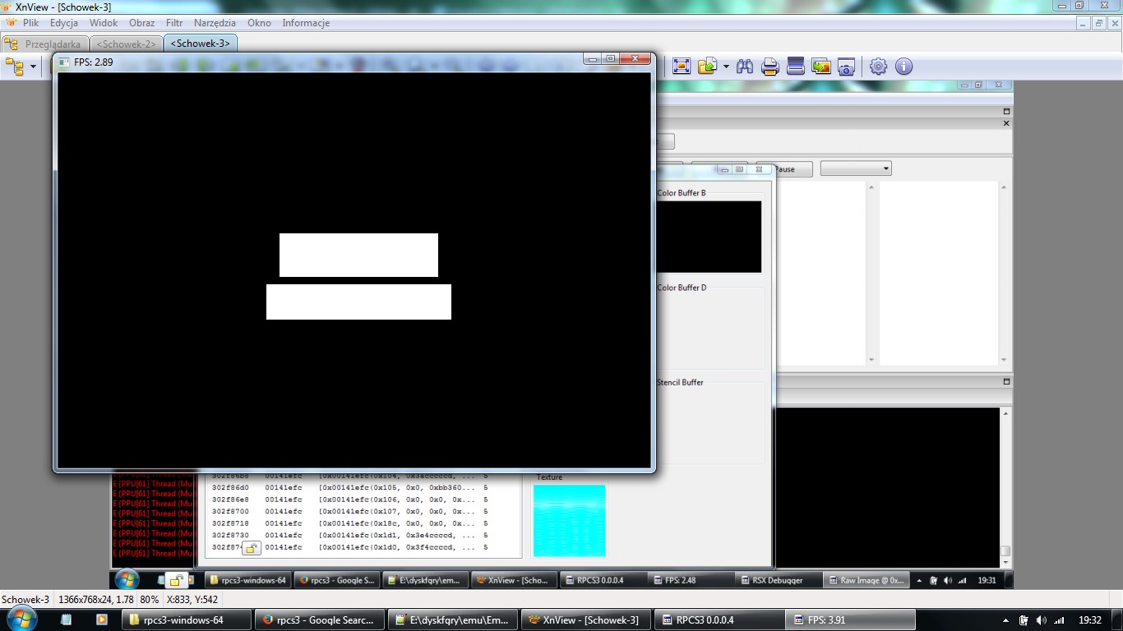Open the Okno menu

(x=259, y=23)
